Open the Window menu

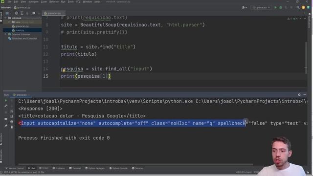(x=87, y=1)
